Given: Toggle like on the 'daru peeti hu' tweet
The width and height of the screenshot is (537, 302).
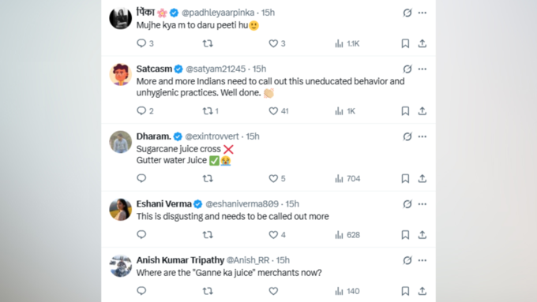Looking at the screenshot, I should 273,43.
